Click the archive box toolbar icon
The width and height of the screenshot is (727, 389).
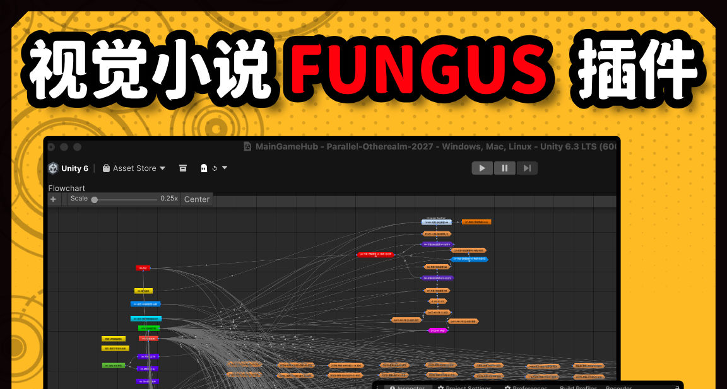(x=182, y=168)
